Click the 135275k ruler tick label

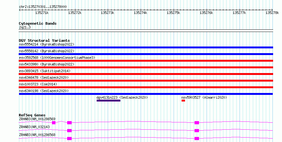tap(173, 13)
